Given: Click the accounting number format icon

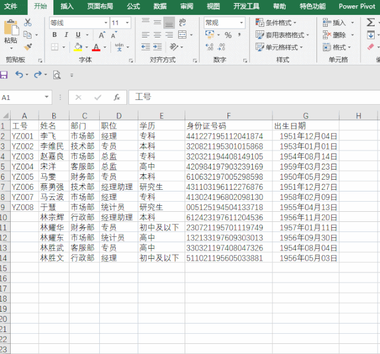Looking at the screenshot, I should [210, 35].
